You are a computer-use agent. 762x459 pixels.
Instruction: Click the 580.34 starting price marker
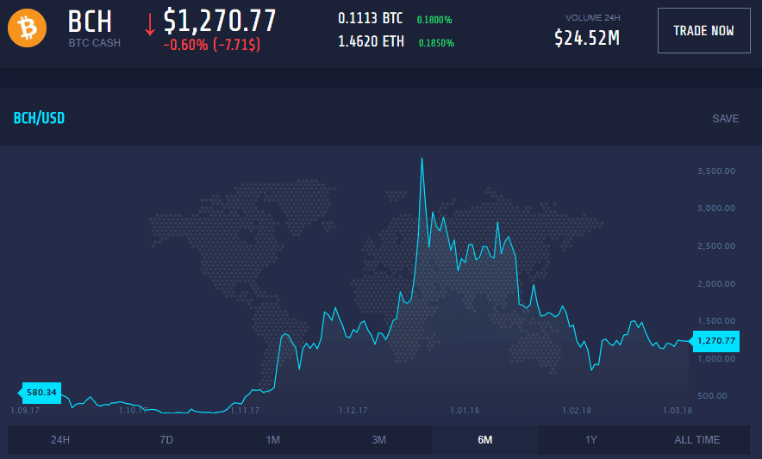point(40,393)
